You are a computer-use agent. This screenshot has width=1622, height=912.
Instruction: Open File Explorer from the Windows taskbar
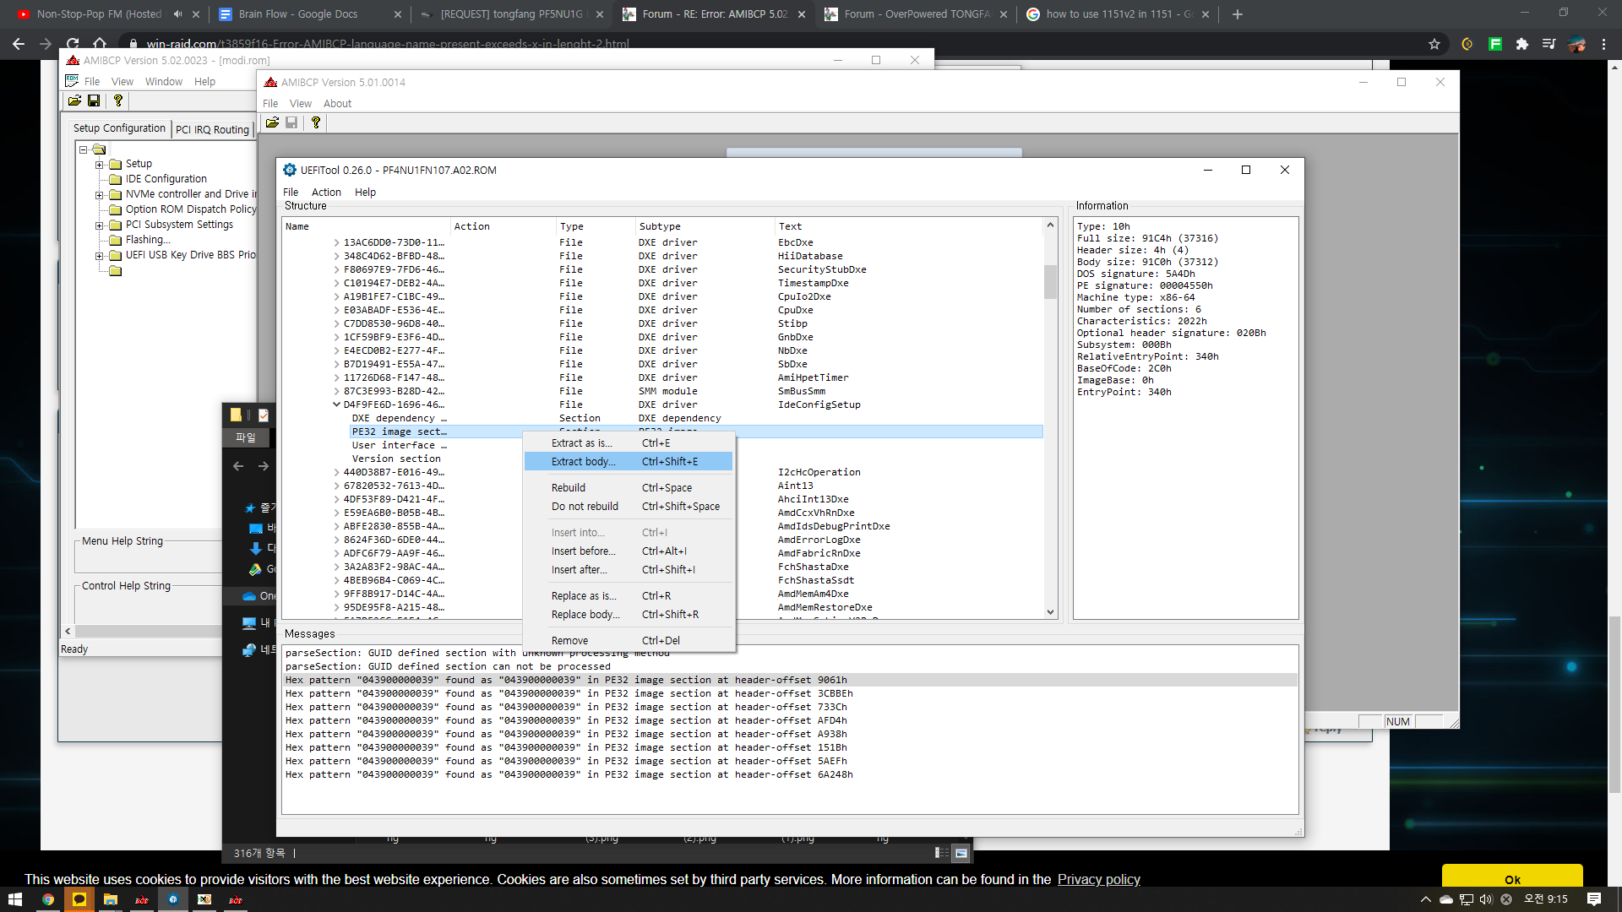click(x=110, y=899)
